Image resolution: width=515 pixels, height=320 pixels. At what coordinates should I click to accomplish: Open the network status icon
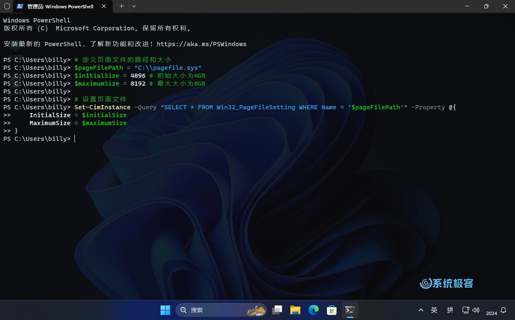click(466, 310)
